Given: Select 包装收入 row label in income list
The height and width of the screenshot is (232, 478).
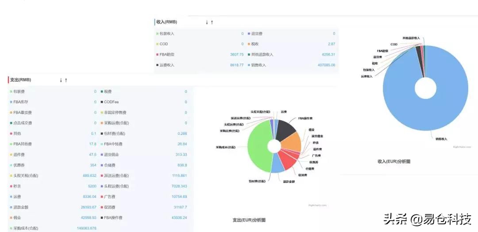Looking at the screenshot, I should [167, 34].
